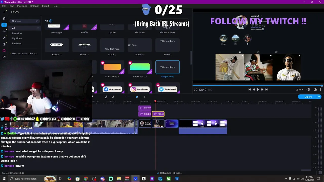Take snapshot with camera icon in preview
Viewport: 324px width, 182px height.
315,89
